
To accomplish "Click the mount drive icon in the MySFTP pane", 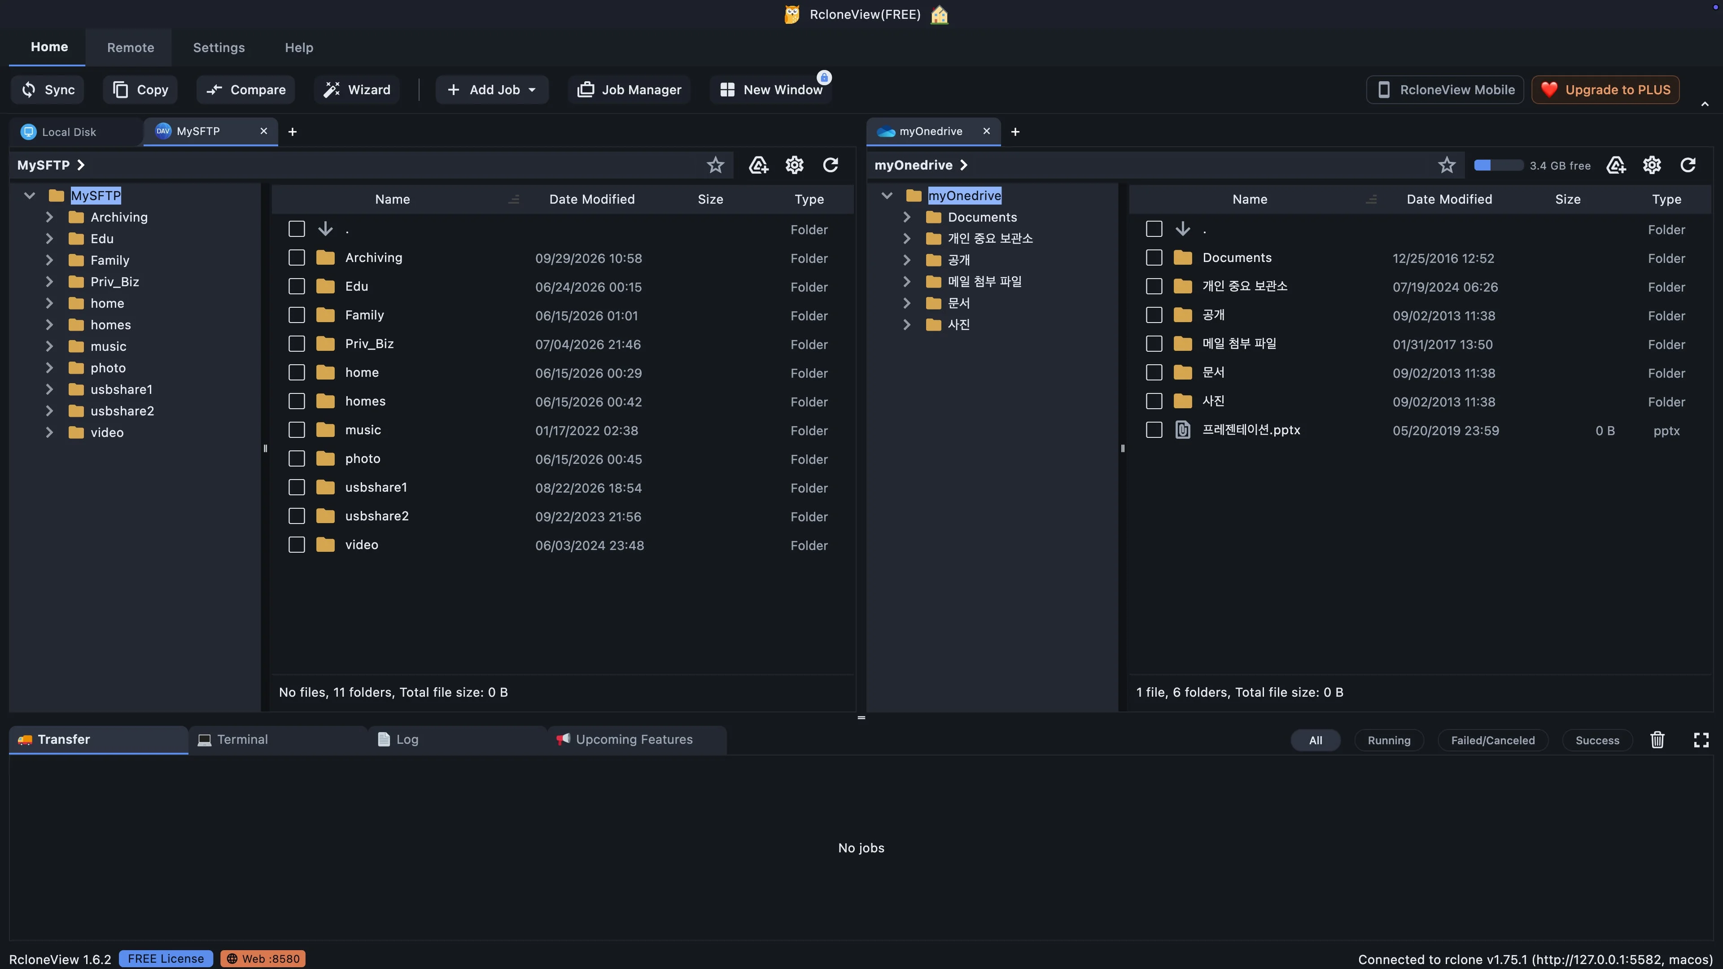I will point(758,165).
